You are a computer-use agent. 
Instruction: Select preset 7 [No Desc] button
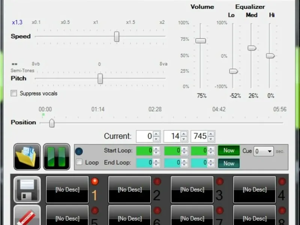(x=192, y=215)
